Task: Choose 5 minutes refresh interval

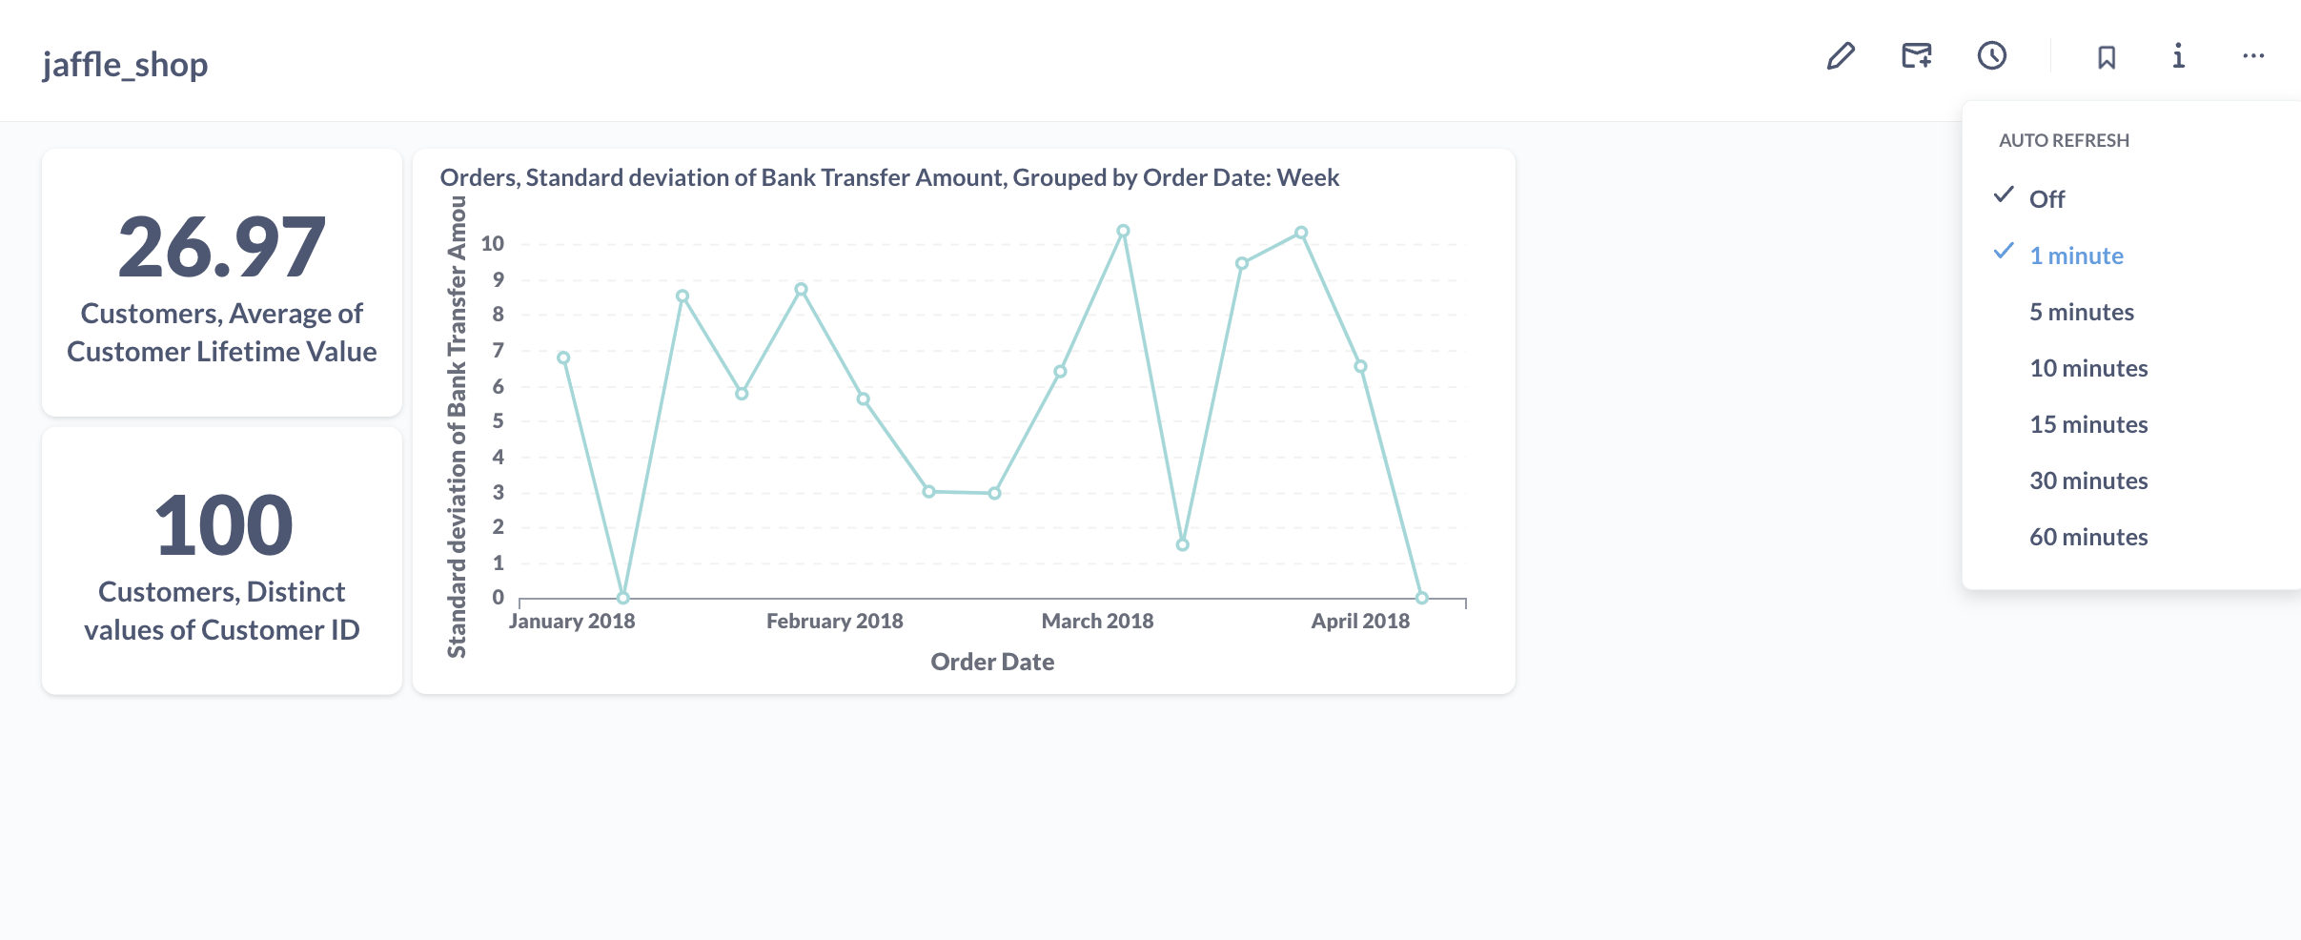Action: point(2081,312)
